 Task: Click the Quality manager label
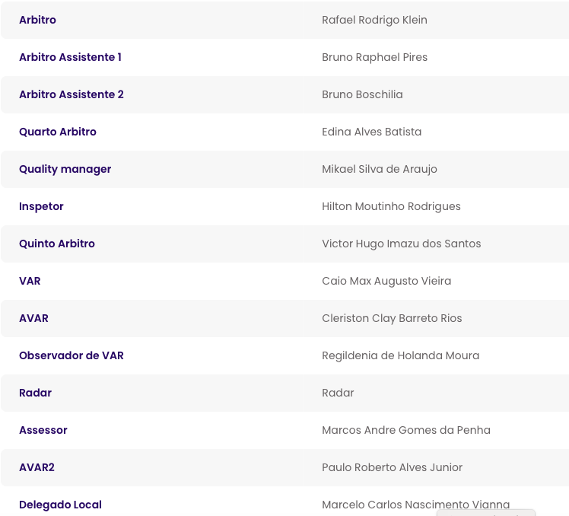tap(65, 169)
